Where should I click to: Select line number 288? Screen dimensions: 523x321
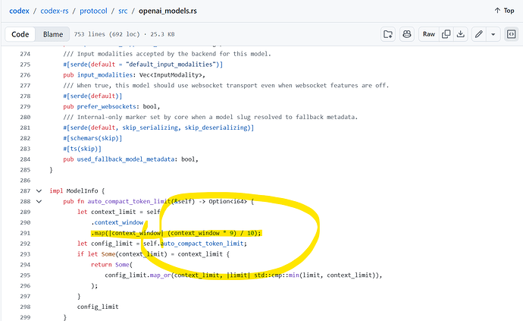[25, 201]
